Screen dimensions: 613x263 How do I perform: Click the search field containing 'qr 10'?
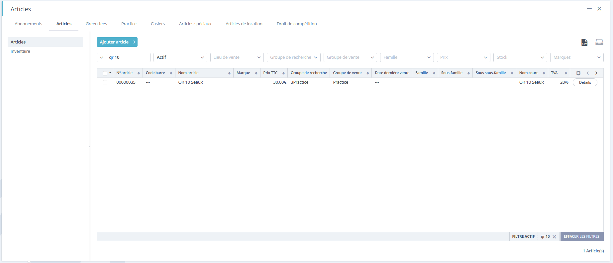click(x=128, y=57)
